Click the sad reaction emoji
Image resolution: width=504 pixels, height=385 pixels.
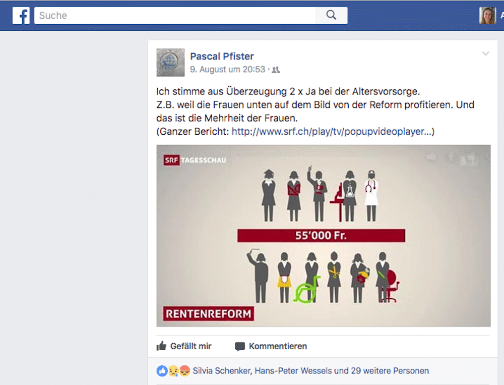pyautogui.click(x=173, y=371)
